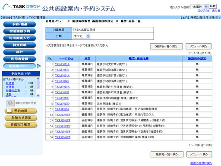This screenshot has height=166, width=221.
Task: Open the page ID link in row 56
Action: pyautogui.click(x=63, y=137)
